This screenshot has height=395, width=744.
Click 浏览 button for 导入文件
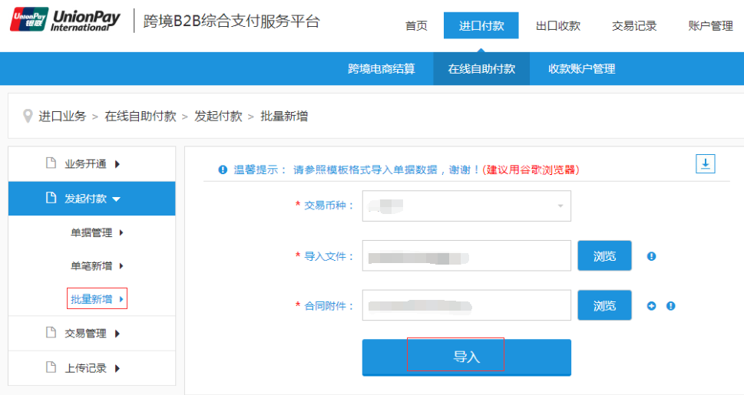pyautogui.click(x=604, y=256)
